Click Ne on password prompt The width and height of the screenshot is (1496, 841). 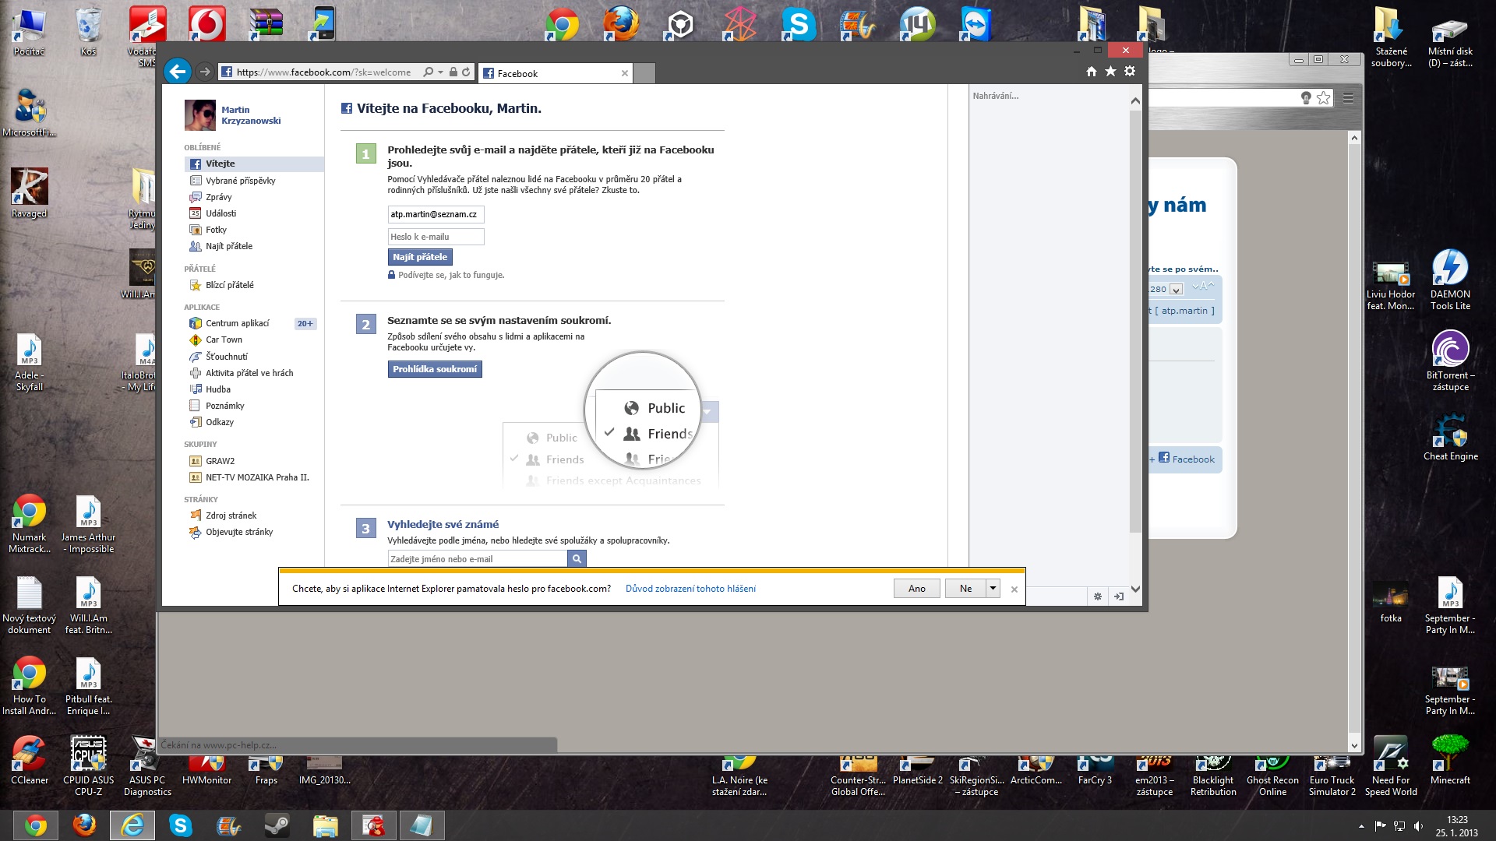[x=965, y=589]
